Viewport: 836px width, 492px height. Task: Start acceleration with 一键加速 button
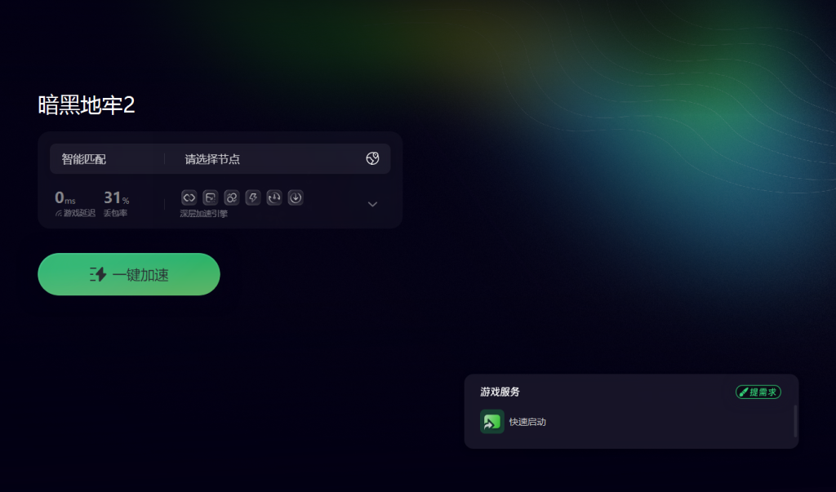[x=129, y=274]
